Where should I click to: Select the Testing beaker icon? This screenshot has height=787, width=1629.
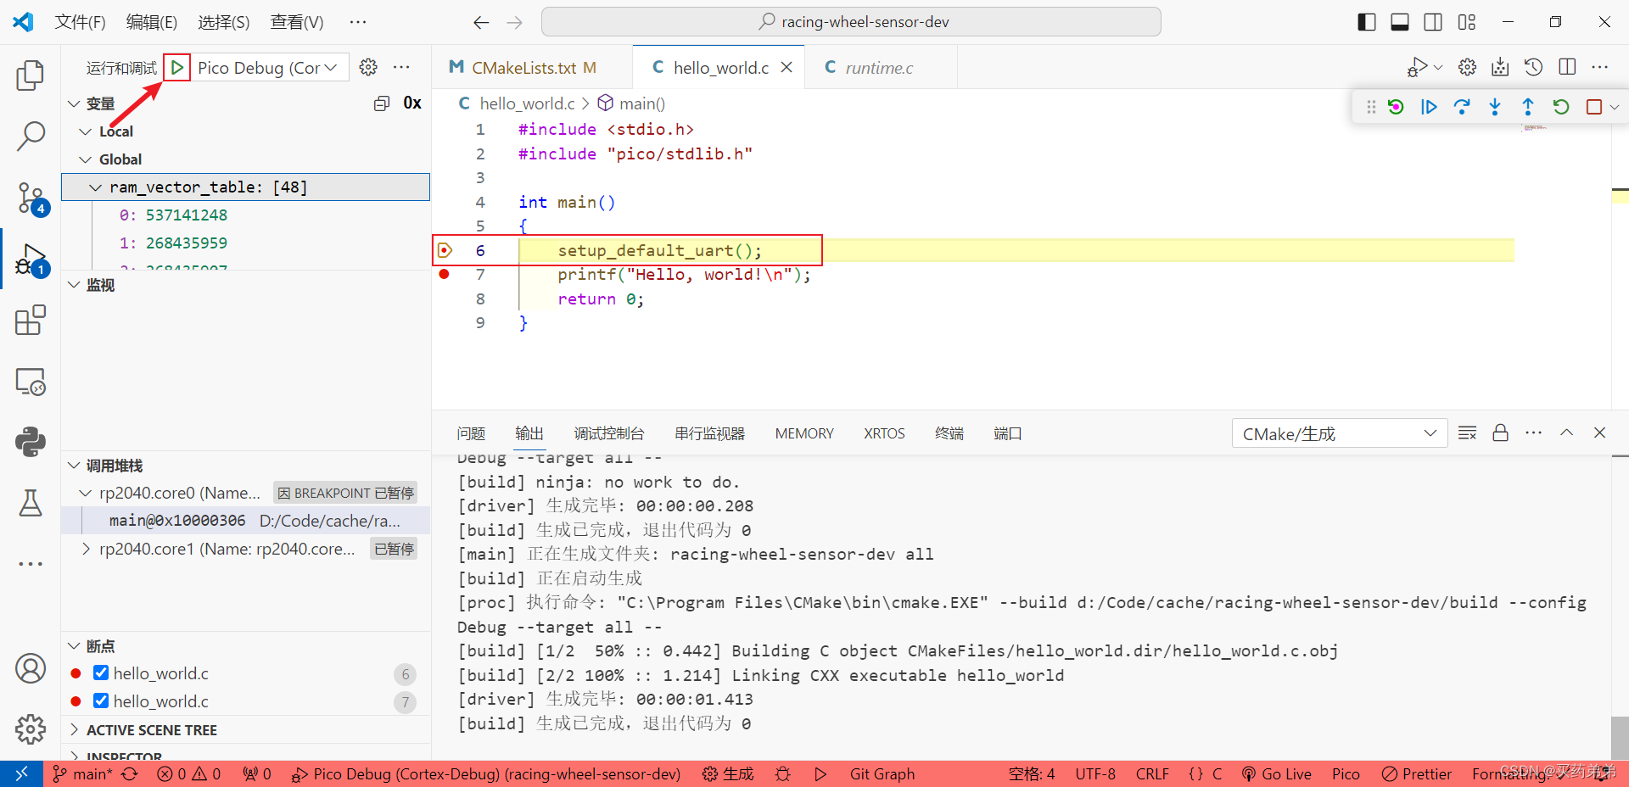(x=31, y=503)
